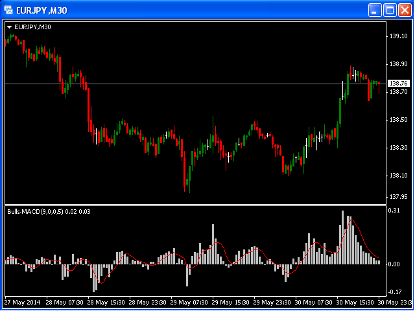
Task: Select the current price label 138.76
Action: 398,84
